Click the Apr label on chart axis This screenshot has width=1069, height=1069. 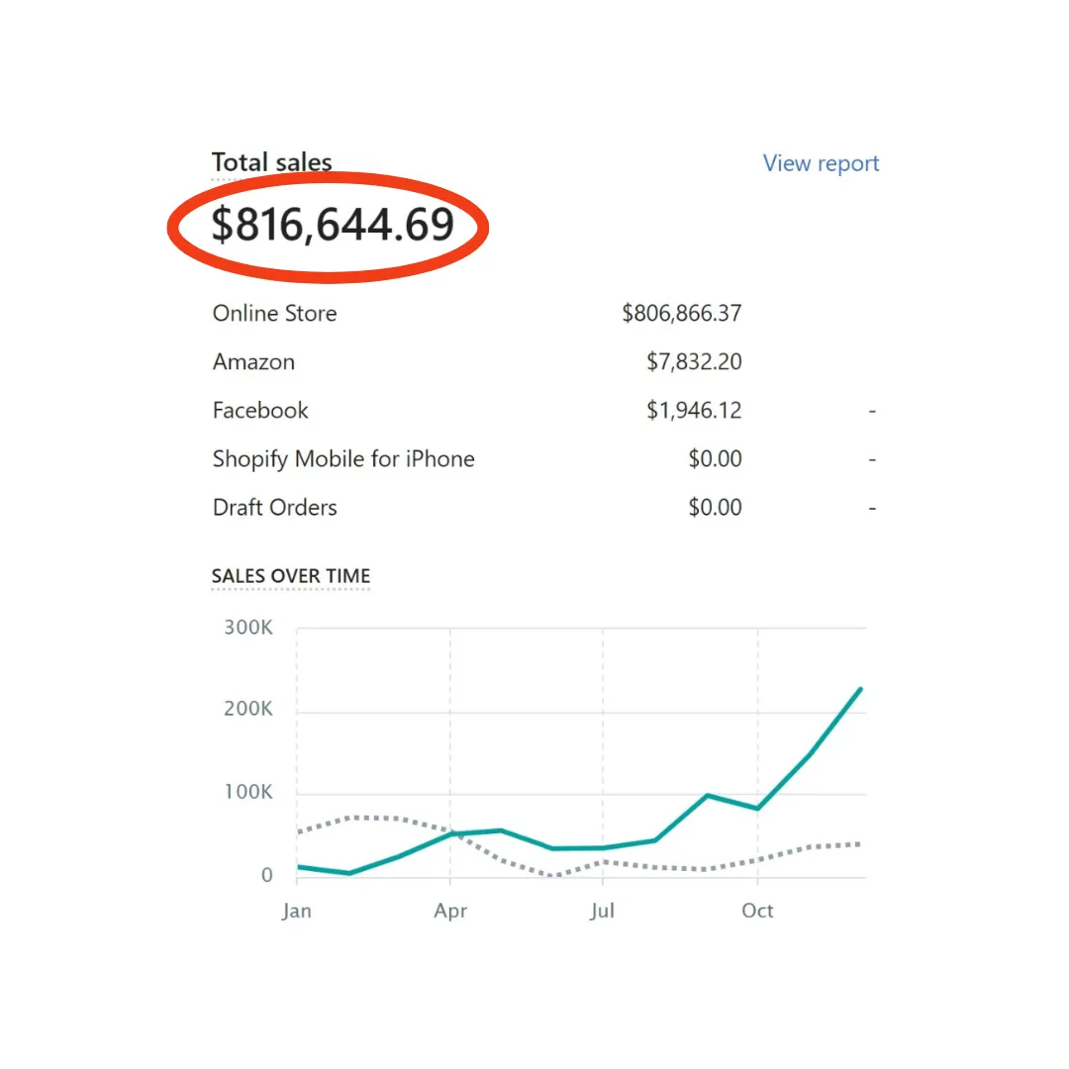[450, 911]
